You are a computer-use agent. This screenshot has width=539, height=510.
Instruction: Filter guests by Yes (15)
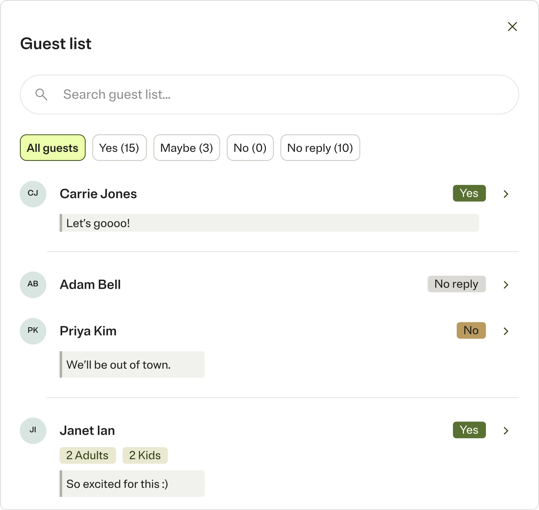coord(119,148)
